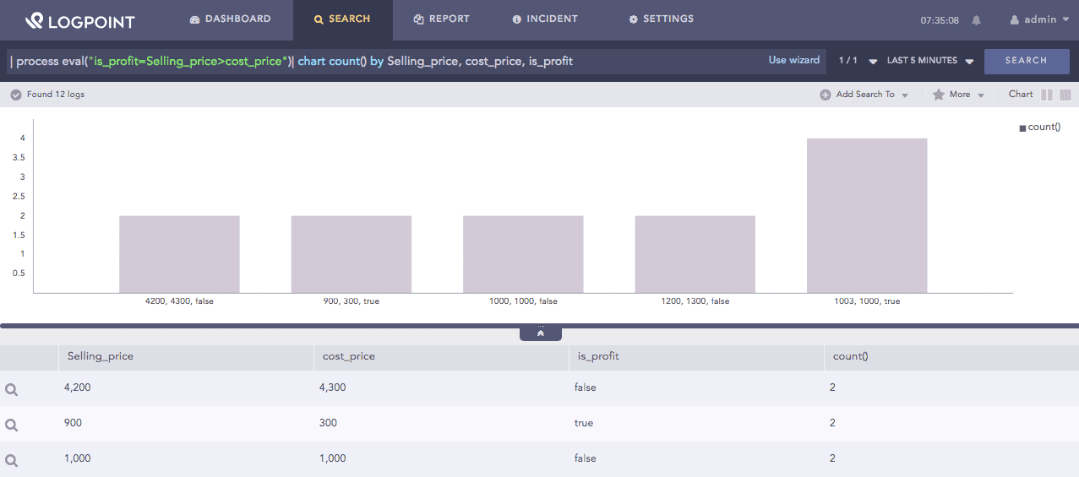Open the Incident tab

[x=544, y=19]
